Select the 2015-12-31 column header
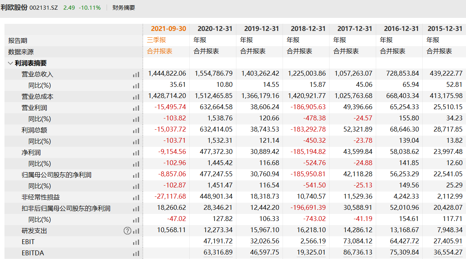The height and width of the screenshot is (259, 466). pos(445,29)
